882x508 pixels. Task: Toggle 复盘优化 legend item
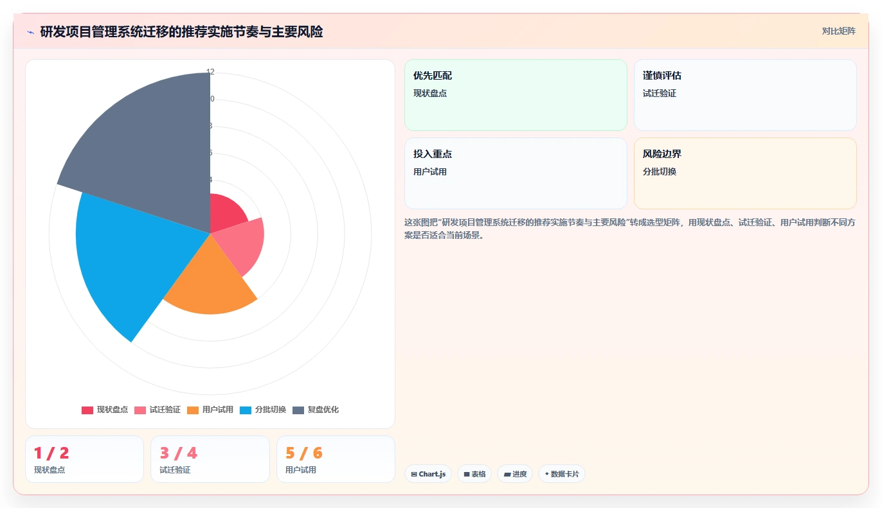click(316, 410)
